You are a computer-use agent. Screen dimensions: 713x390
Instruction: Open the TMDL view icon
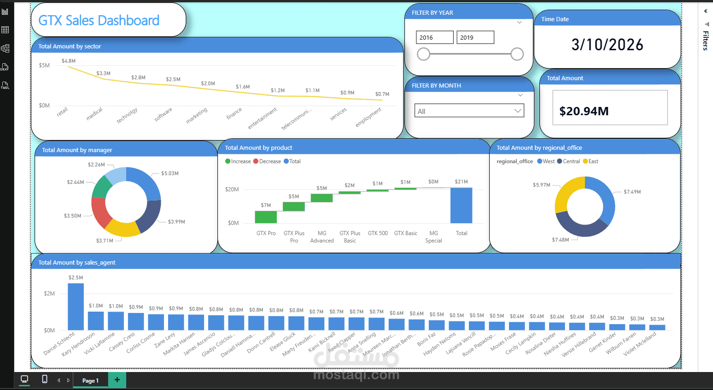pos(5,85)
